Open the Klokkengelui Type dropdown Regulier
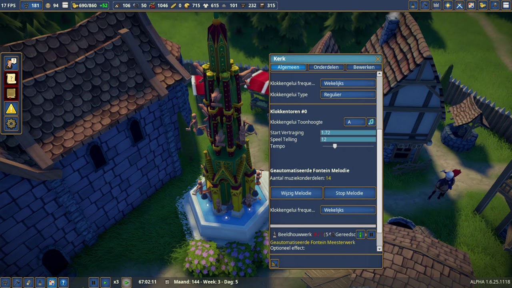 (x=348, y=95)
